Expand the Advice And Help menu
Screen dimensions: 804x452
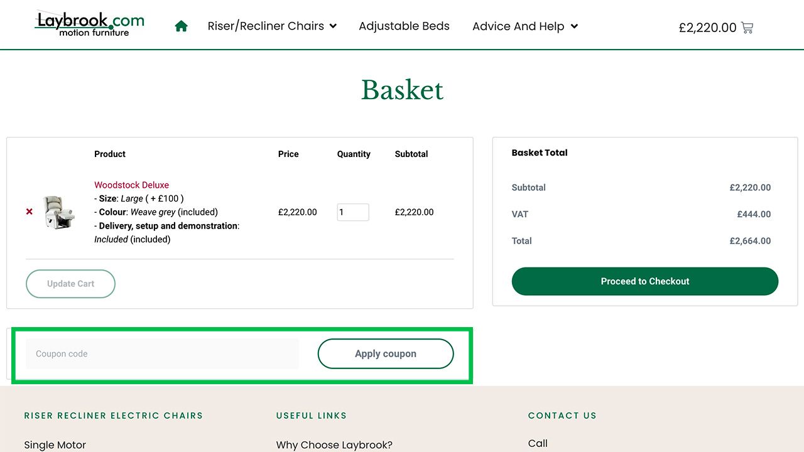pos(574,26)
